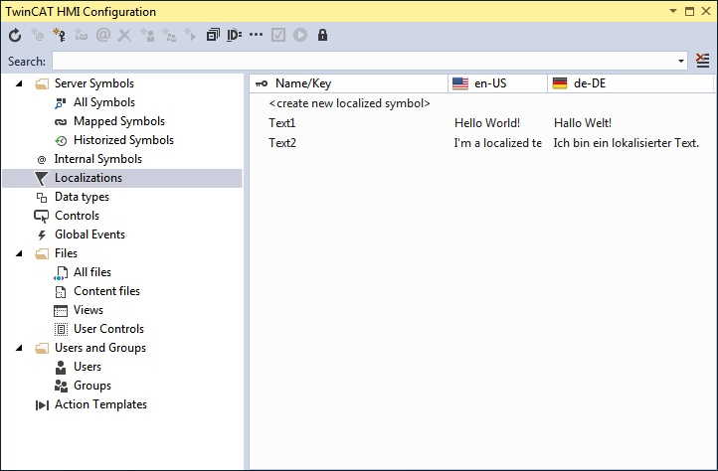Screen dimensions: 718x471
Task: Open the three-dots more options icon
Action: pos(256,35)
